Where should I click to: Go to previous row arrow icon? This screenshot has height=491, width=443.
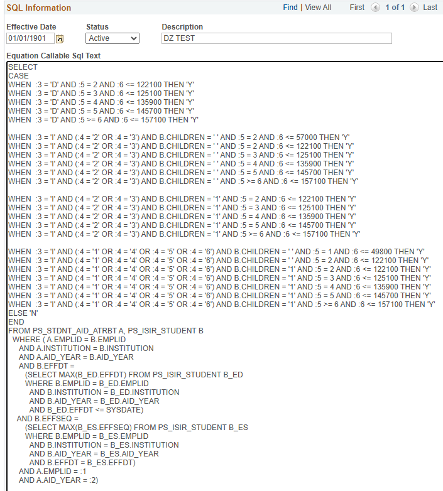coord(375,7)
